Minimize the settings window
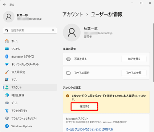Viewport: 154px width, 132px height. [132, 3]
